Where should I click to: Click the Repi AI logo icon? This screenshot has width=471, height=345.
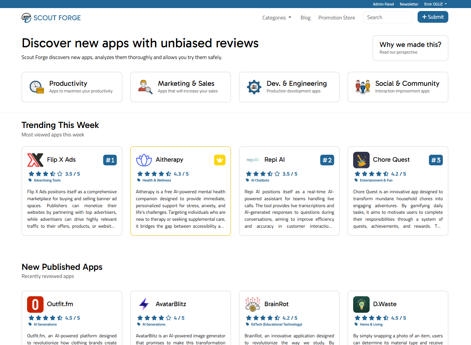click(x=253, y=160)
